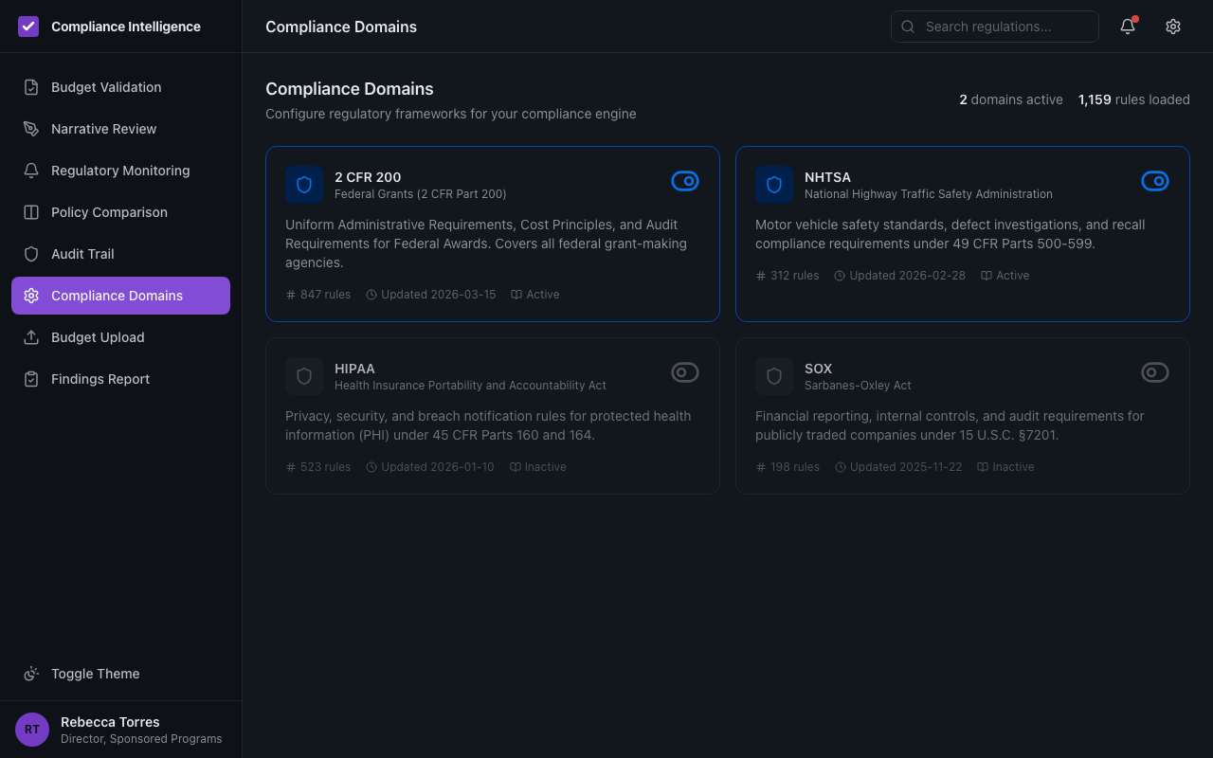Open Budget Validation from the sidebar
The height and width of the screenshot is (758, 1213).
point(105,87)
